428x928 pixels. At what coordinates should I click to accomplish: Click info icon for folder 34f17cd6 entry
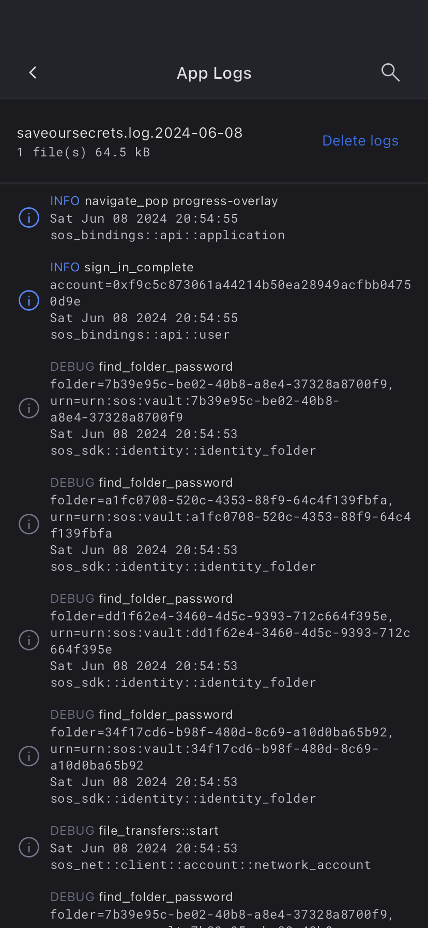point(29,756)
